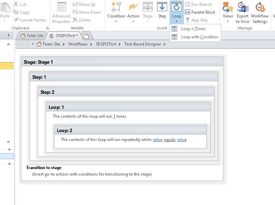Viewport: 275px width, 205px height.
Task: Open Advanced Properties icon
Action: [62, 7]
